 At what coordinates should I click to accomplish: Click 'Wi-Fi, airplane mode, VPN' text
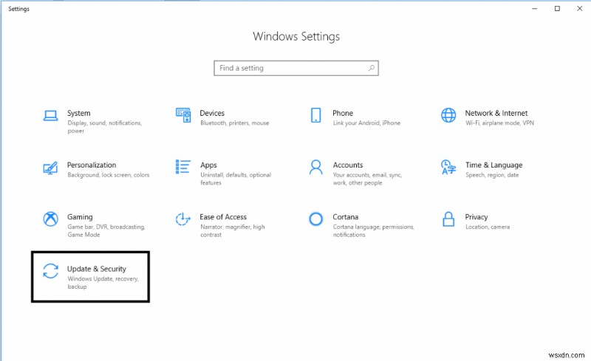[x=500, y=123]
